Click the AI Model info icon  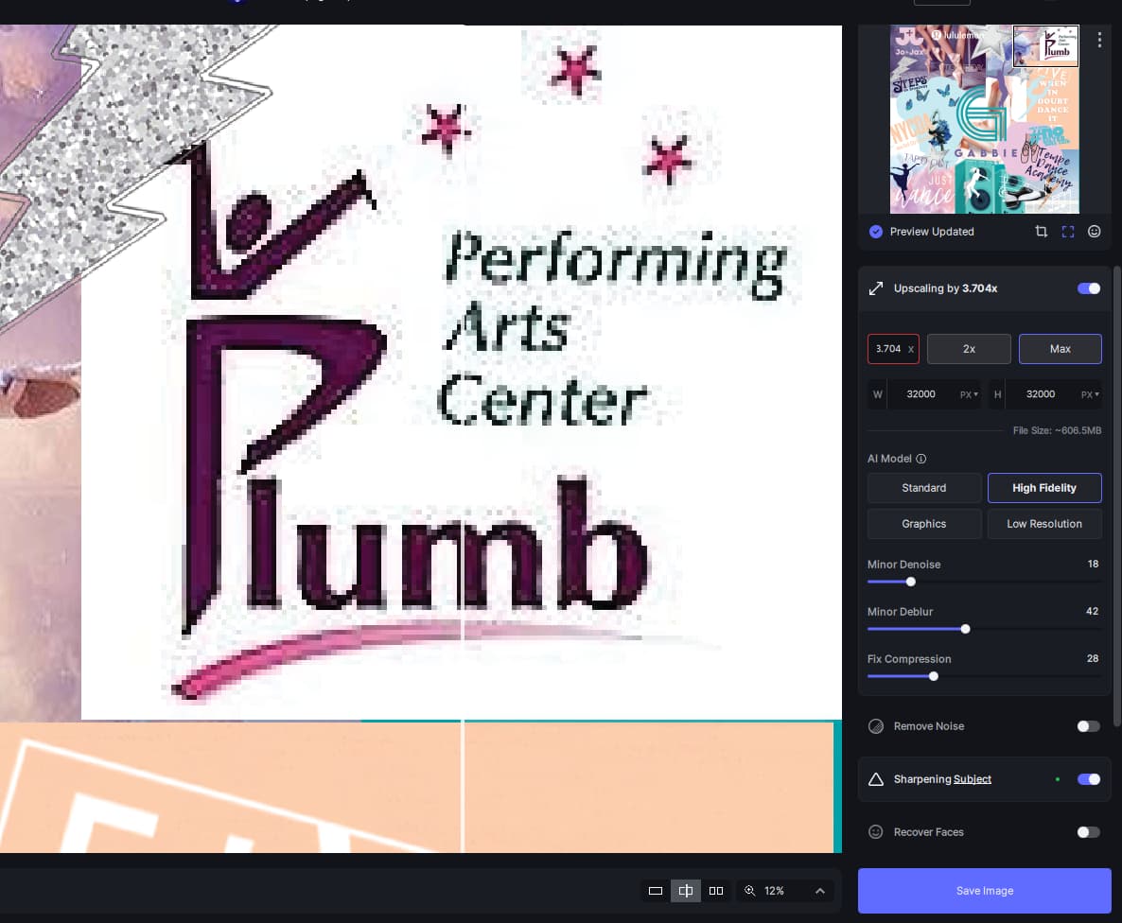[921, 459]
